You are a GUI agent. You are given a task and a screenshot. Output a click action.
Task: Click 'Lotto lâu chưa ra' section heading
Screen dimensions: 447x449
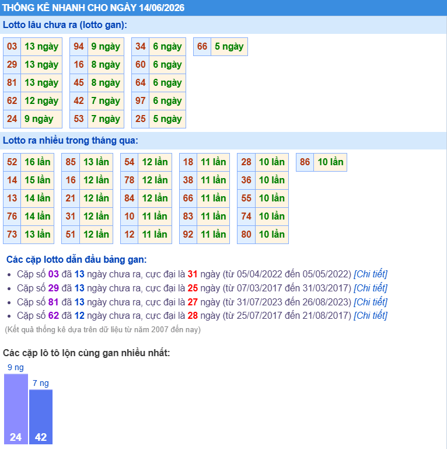click(x=65, y=25)
